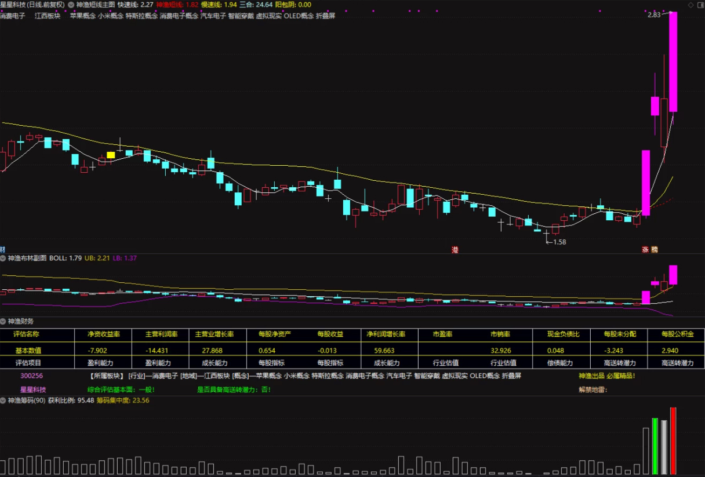Open the 小米概念 concept tag
The image size is (705, 477).
[111, 16]
